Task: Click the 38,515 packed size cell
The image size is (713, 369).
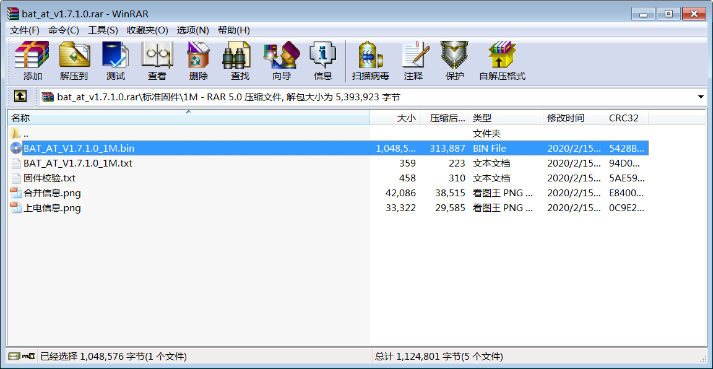Action: [450, 193]
